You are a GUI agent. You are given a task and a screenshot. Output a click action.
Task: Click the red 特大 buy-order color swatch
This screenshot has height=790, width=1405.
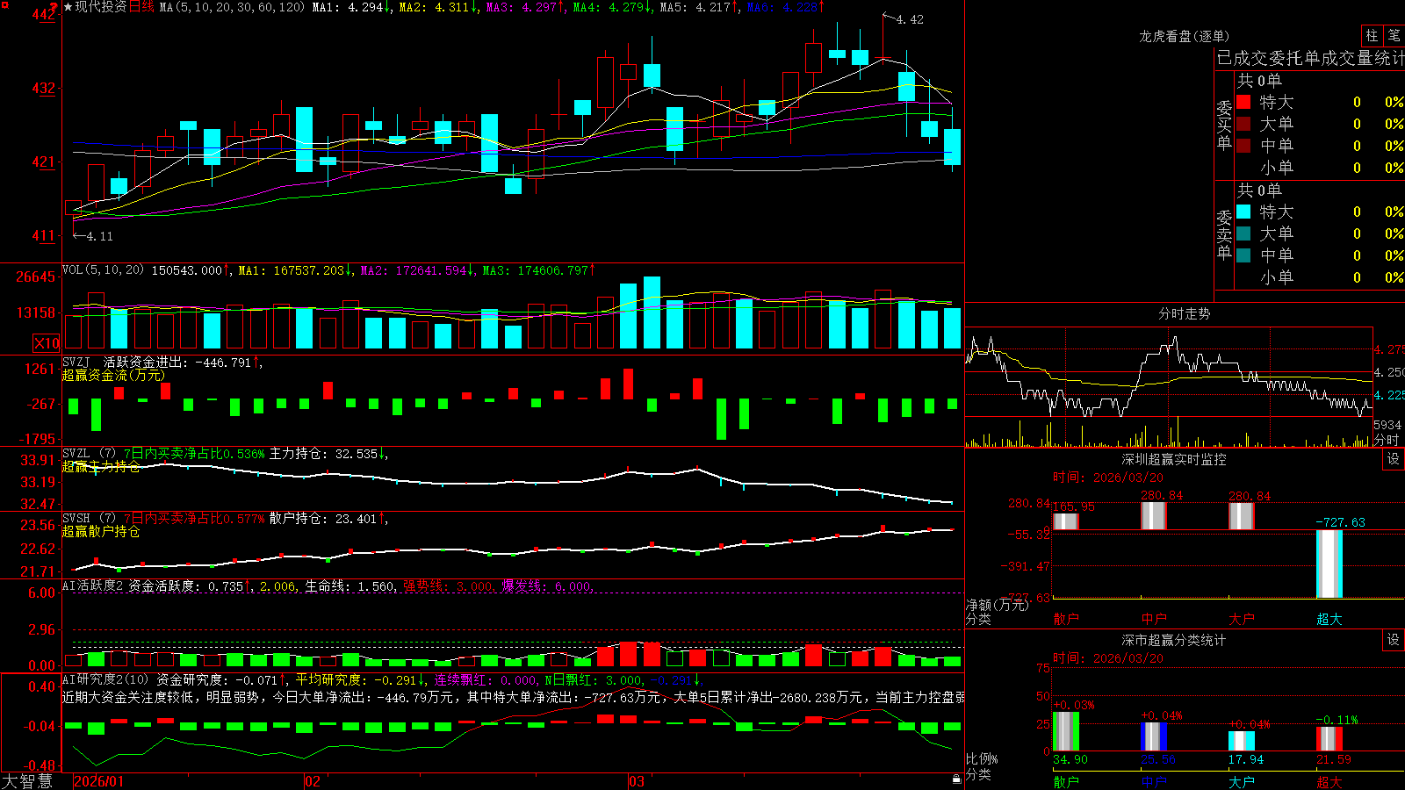(1243, 102)
